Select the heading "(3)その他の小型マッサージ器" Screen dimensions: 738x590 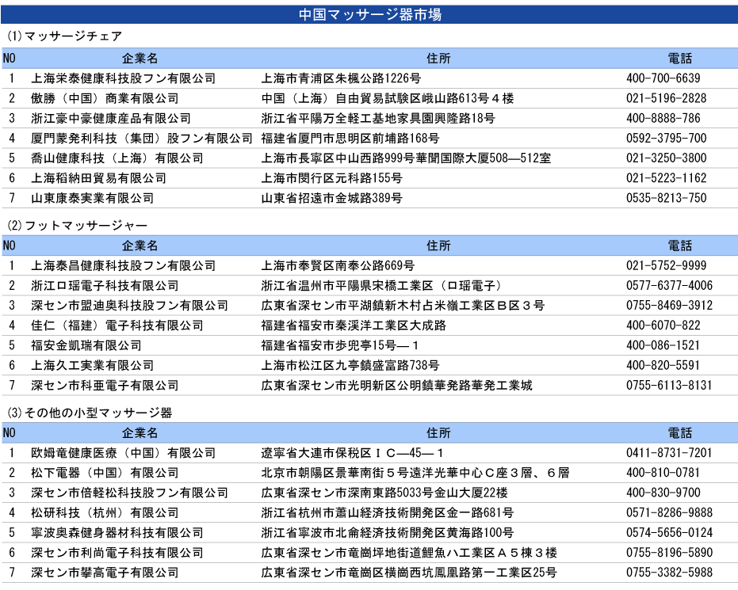(90, 413)
